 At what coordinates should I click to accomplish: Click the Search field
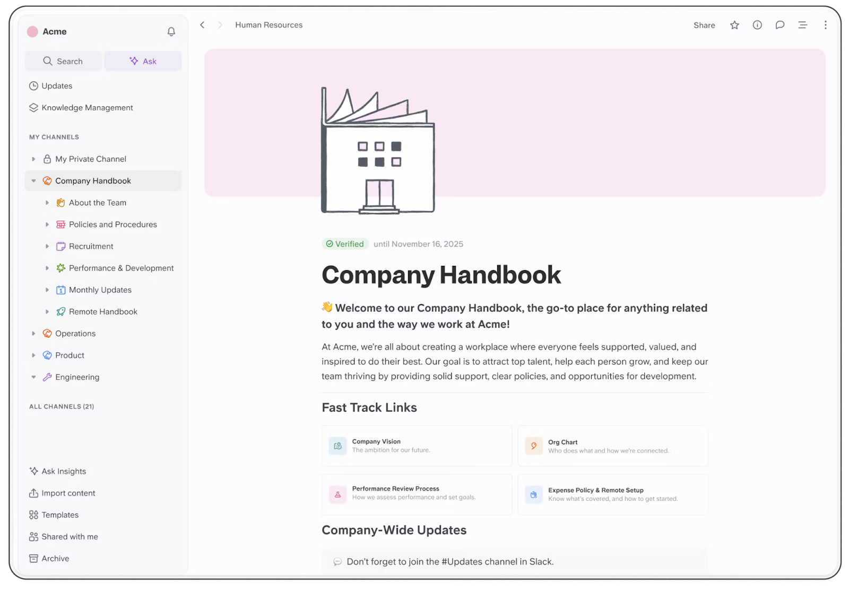pos(63,60)
